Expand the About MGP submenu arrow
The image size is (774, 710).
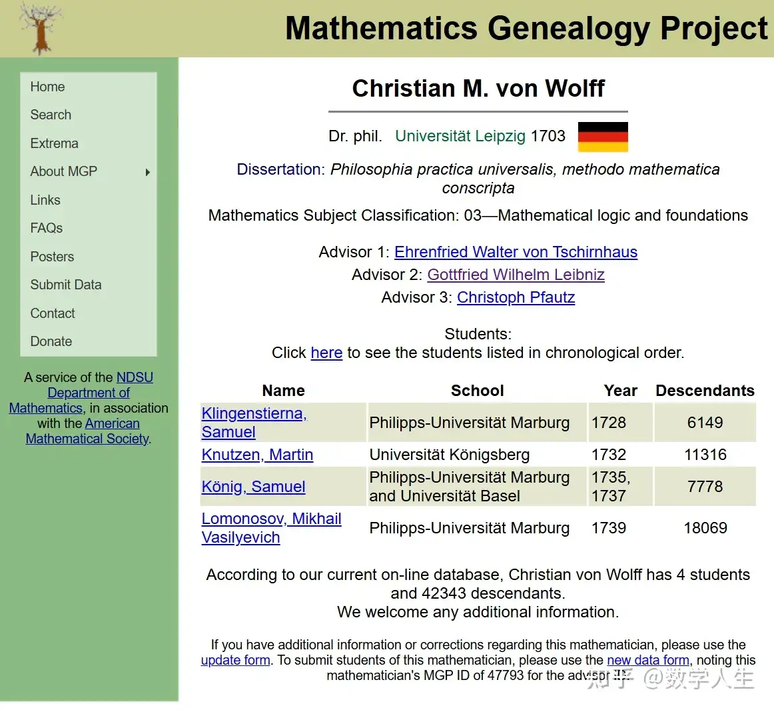(x=148, y=172)
